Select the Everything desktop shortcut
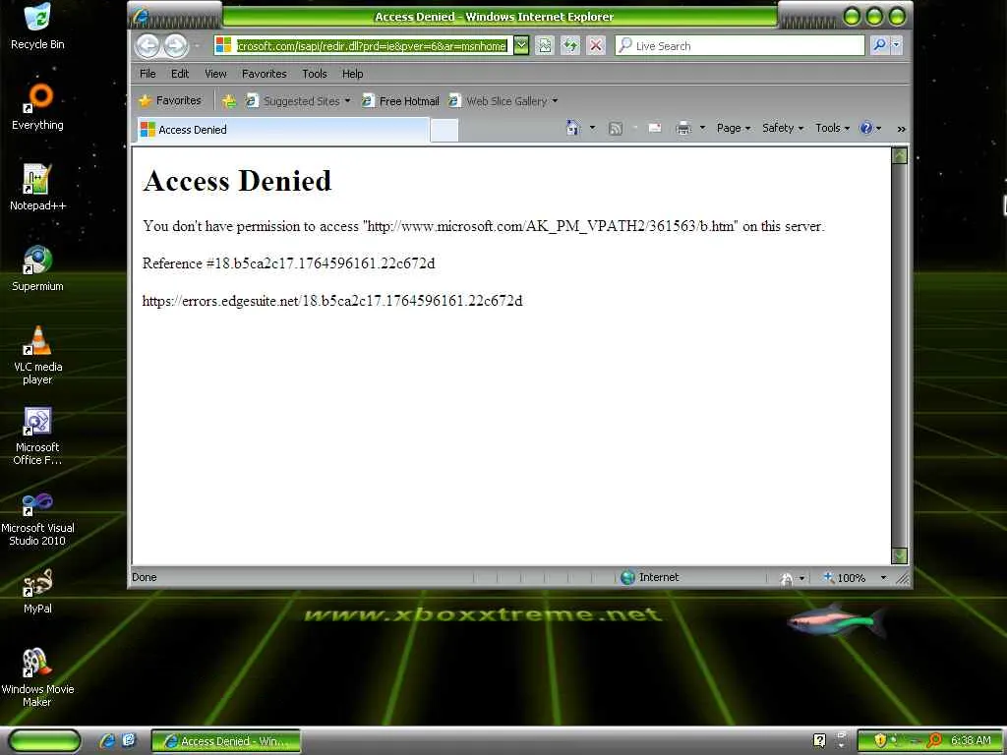Viewport: 1007px width, 755px height. [x=37, y=106]
